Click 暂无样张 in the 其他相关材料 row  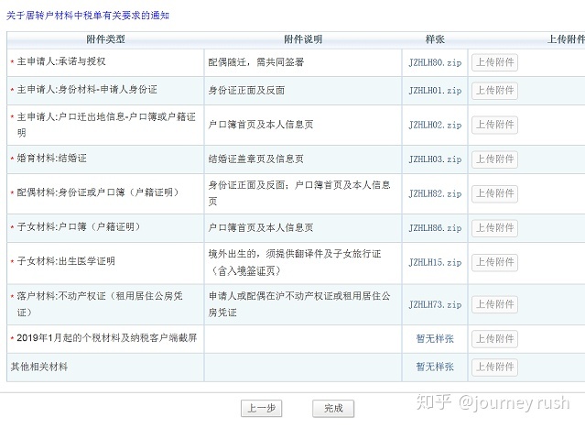point(435,367)
